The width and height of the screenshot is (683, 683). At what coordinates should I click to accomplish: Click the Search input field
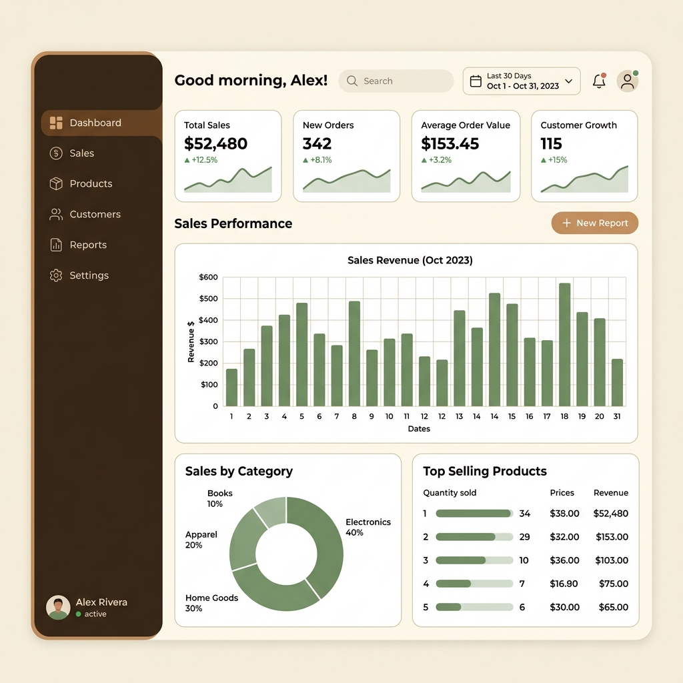[396, 81]
